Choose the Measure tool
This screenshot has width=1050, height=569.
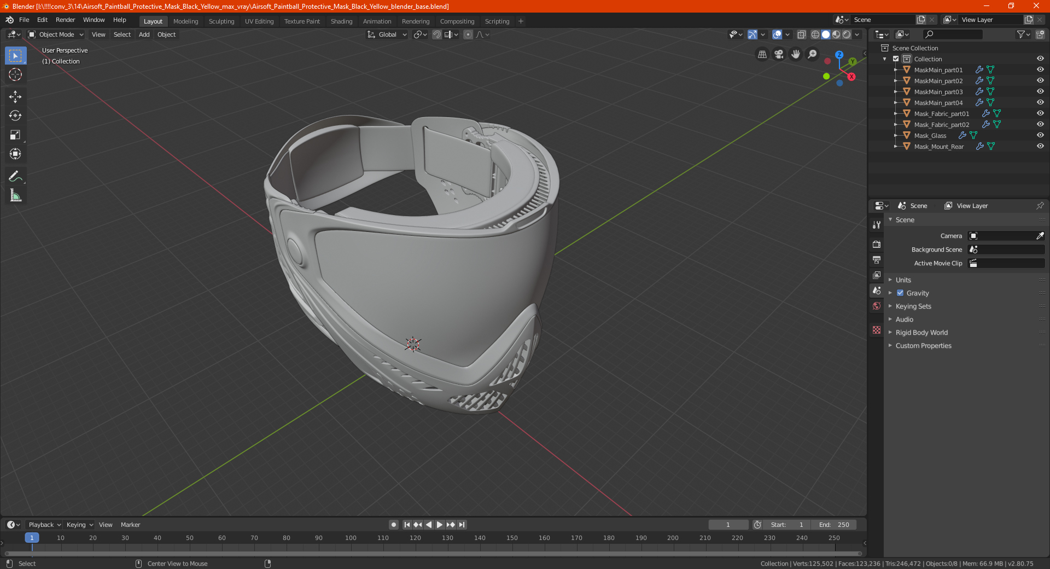15,195
